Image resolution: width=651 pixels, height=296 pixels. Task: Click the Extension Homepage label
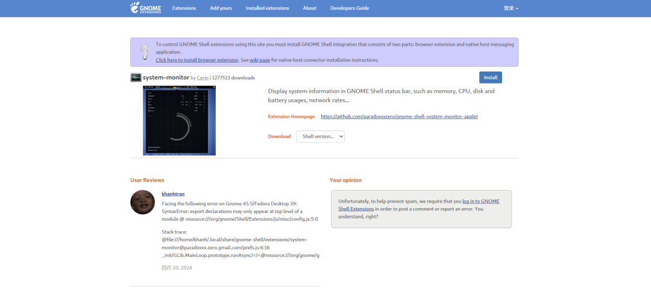(292, 117)
